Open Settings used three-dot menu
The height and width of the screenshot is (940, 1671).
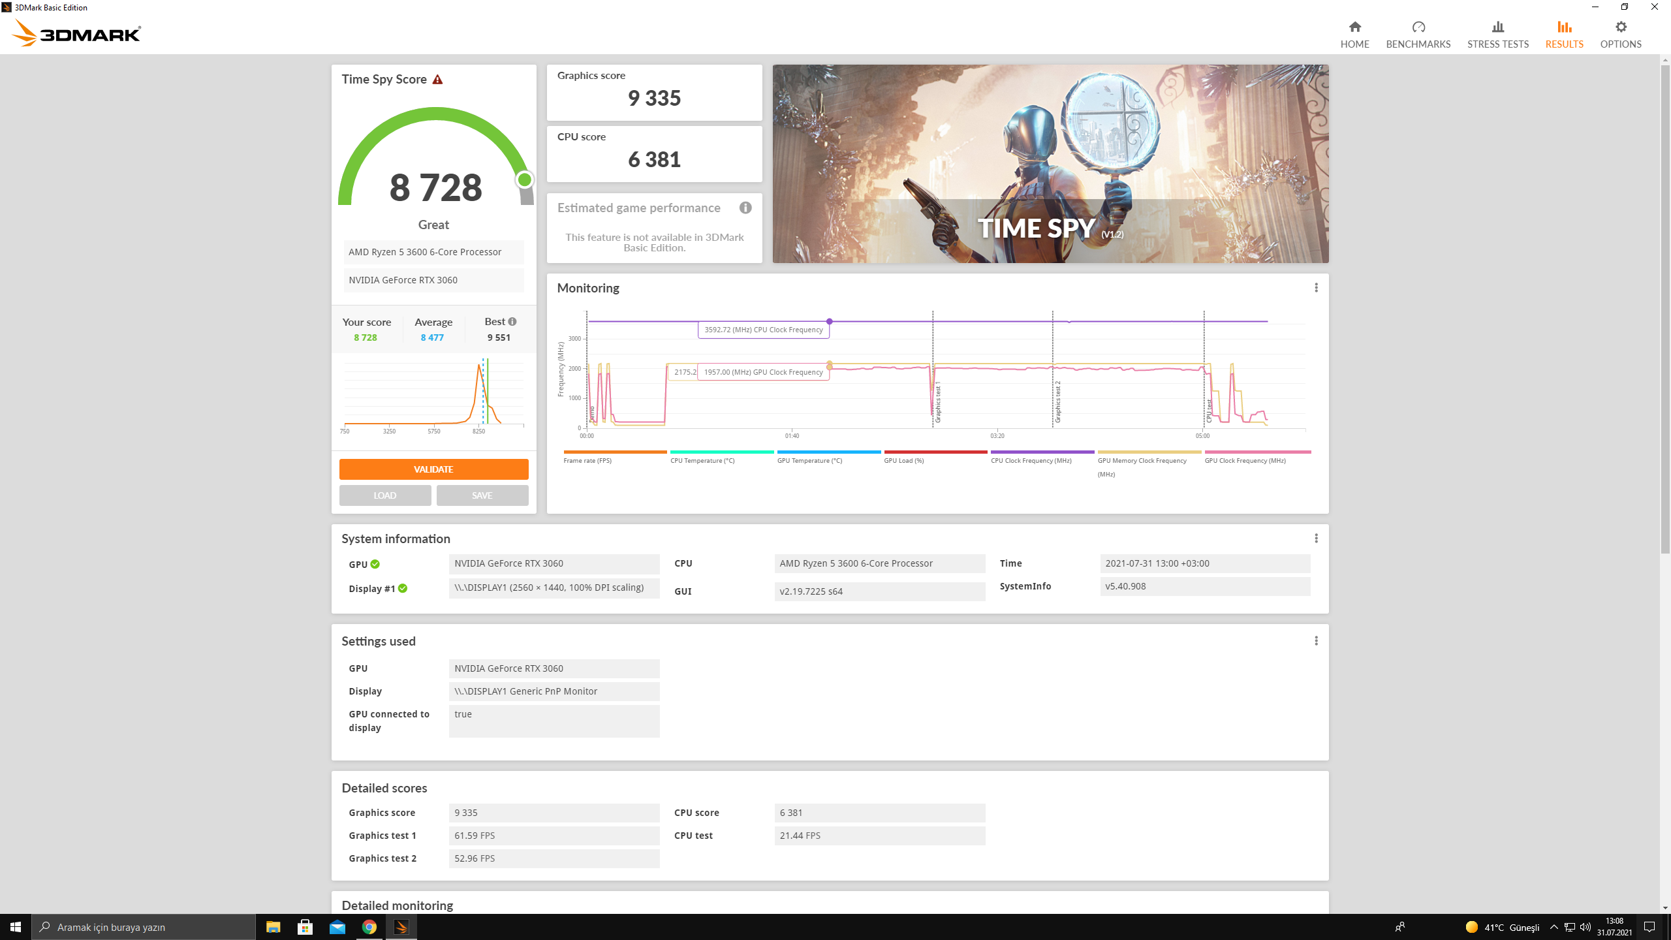click(x=1316, y=641)
